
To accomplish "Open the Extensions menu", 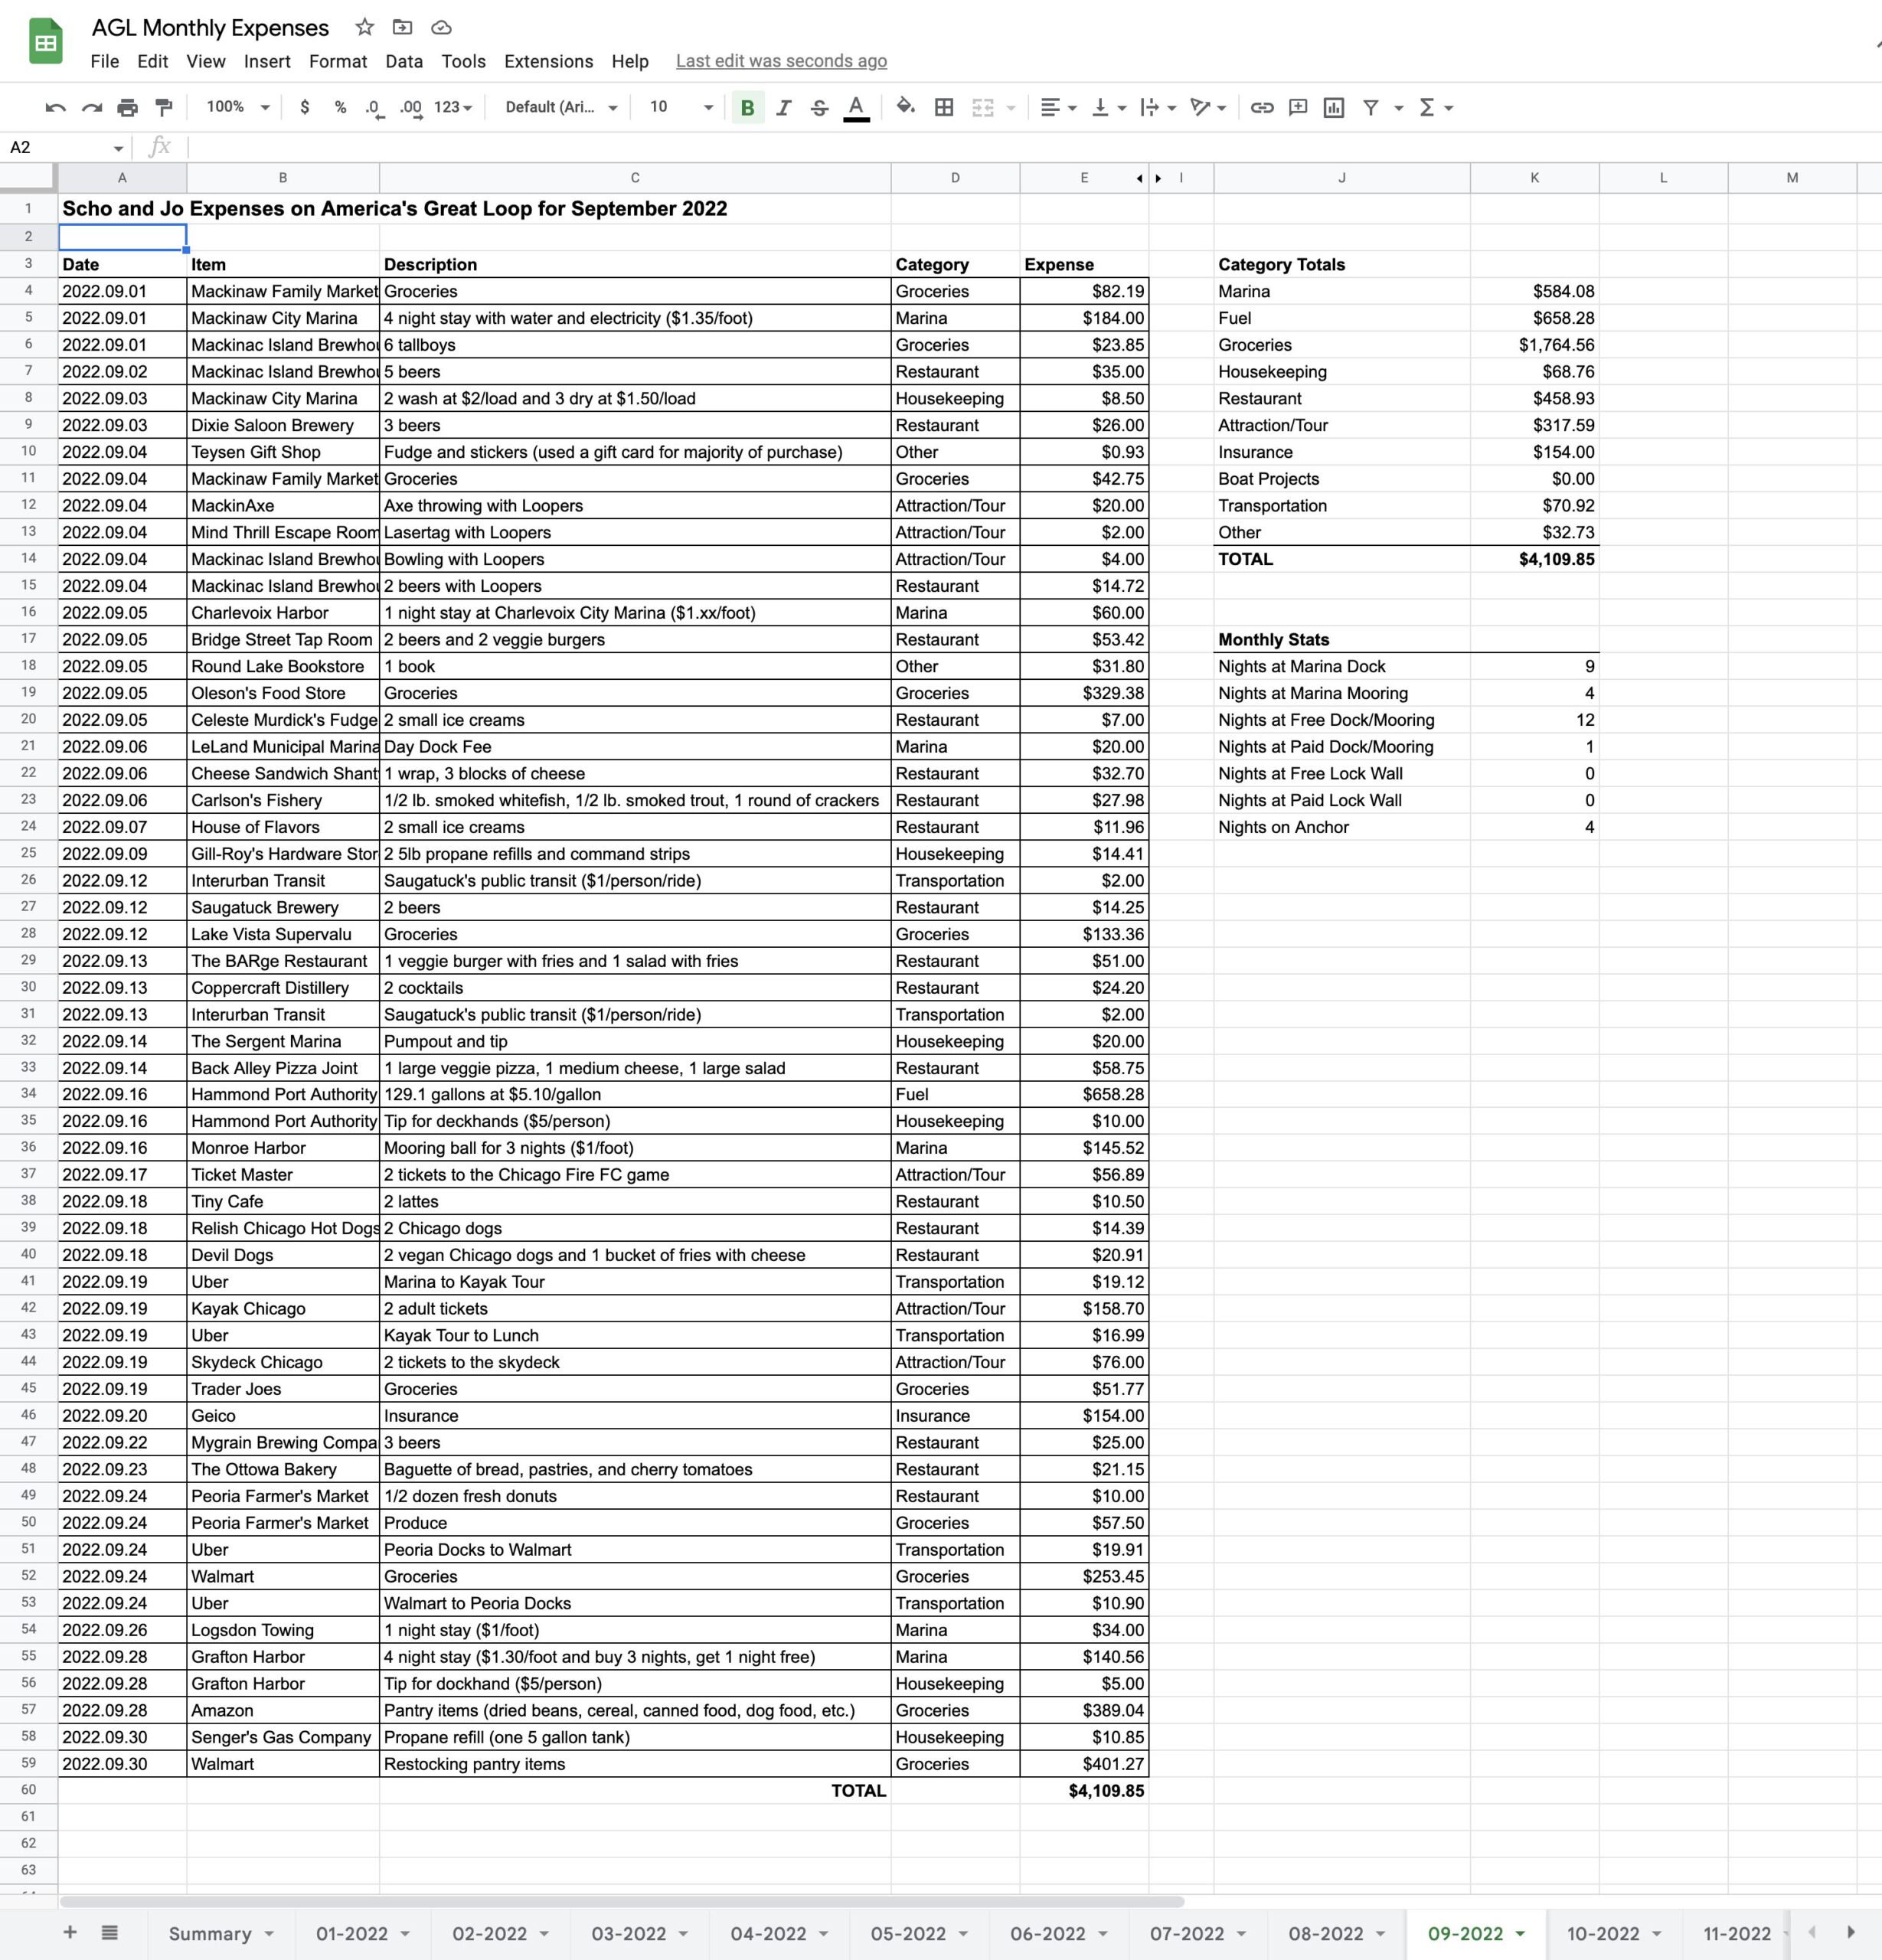I will (548, 61).
